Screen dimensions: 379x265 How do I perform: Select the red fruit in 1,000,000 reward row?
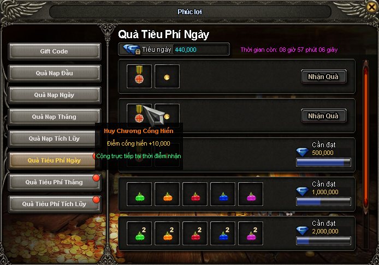(195, 194)
